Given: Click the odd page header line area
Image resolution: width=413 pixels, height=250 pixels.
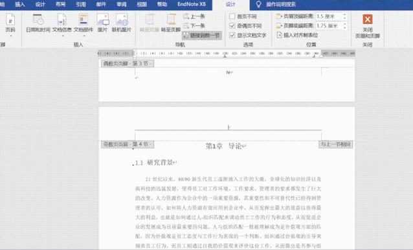Looking at the screenshot, I should (228, 128).
